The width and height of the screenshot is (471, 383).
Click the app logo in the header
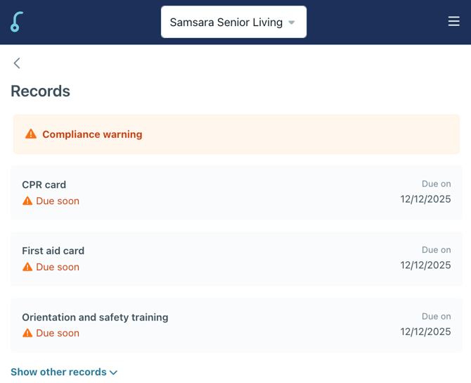[x=16, y=22]
